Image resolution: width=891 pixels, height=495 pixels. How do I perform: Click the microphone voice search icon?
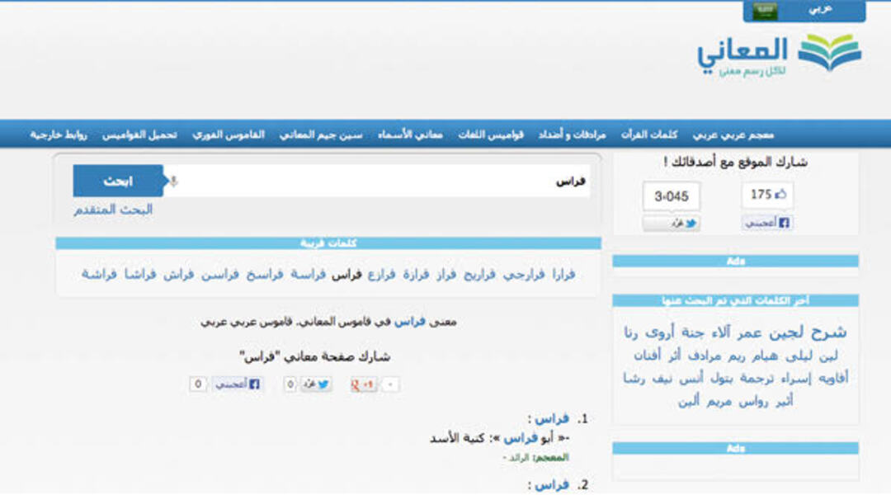click(174, 181)
